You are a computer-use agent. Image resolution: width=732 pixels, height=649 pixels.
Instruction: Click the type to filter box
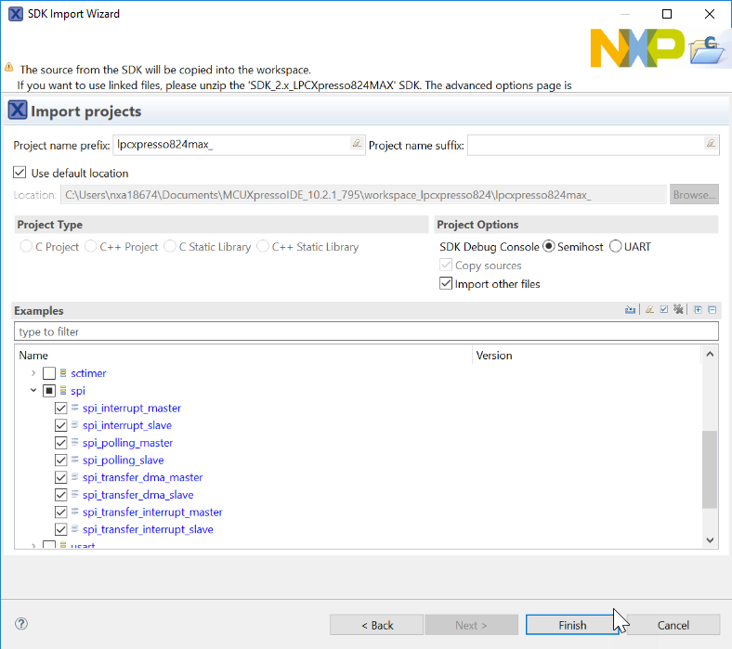pyautogui.click(x=366, y=331)
